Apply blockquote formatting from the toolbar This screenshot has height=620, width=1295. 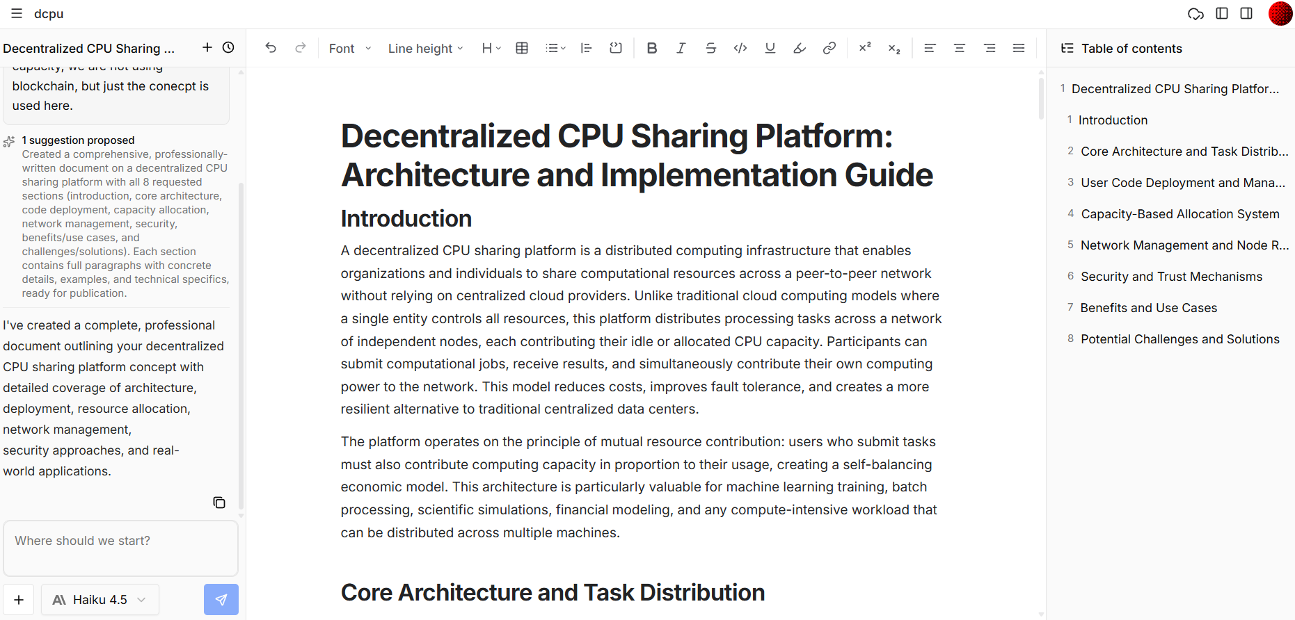click(x=586, y=48)
